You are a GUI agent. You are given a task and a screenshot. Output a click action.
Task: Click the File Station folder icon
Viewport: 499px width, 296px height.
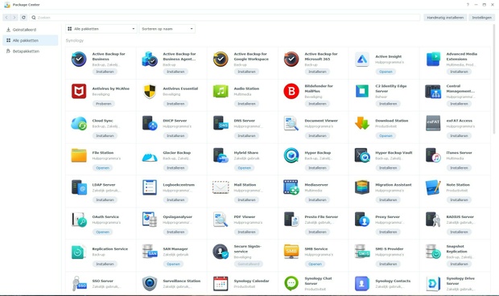[x=79, y=155]
